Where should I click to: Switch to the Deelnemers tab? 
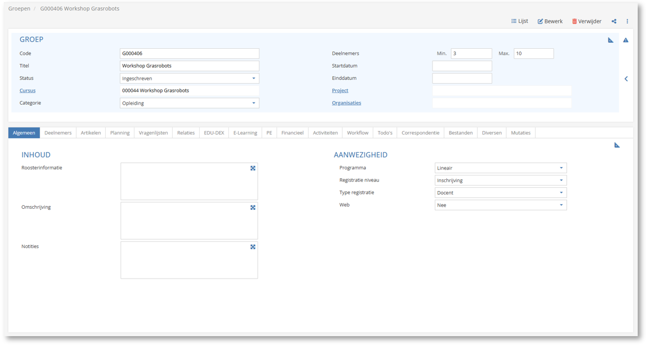pyautogui.click(x=58, y=133)
